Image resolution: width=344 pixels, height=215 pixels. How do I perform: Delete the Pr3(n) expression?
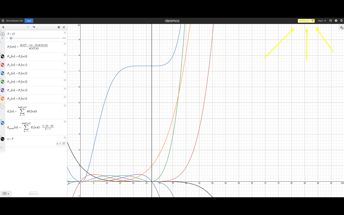click(x=65, y=80)
